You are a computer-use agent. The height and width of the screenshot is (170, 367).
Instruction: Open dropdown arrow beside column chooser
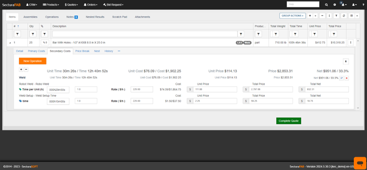357,16
